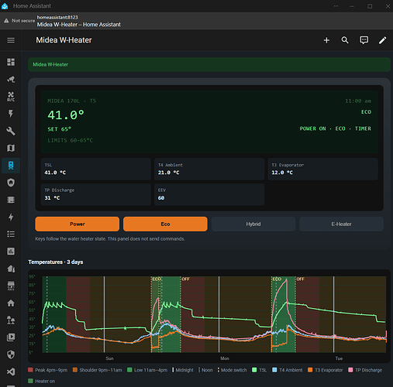This screenshot has width=393, height=387.
Task: Open the Assist chat bubble icon
Action: click(x=364, y=40)
